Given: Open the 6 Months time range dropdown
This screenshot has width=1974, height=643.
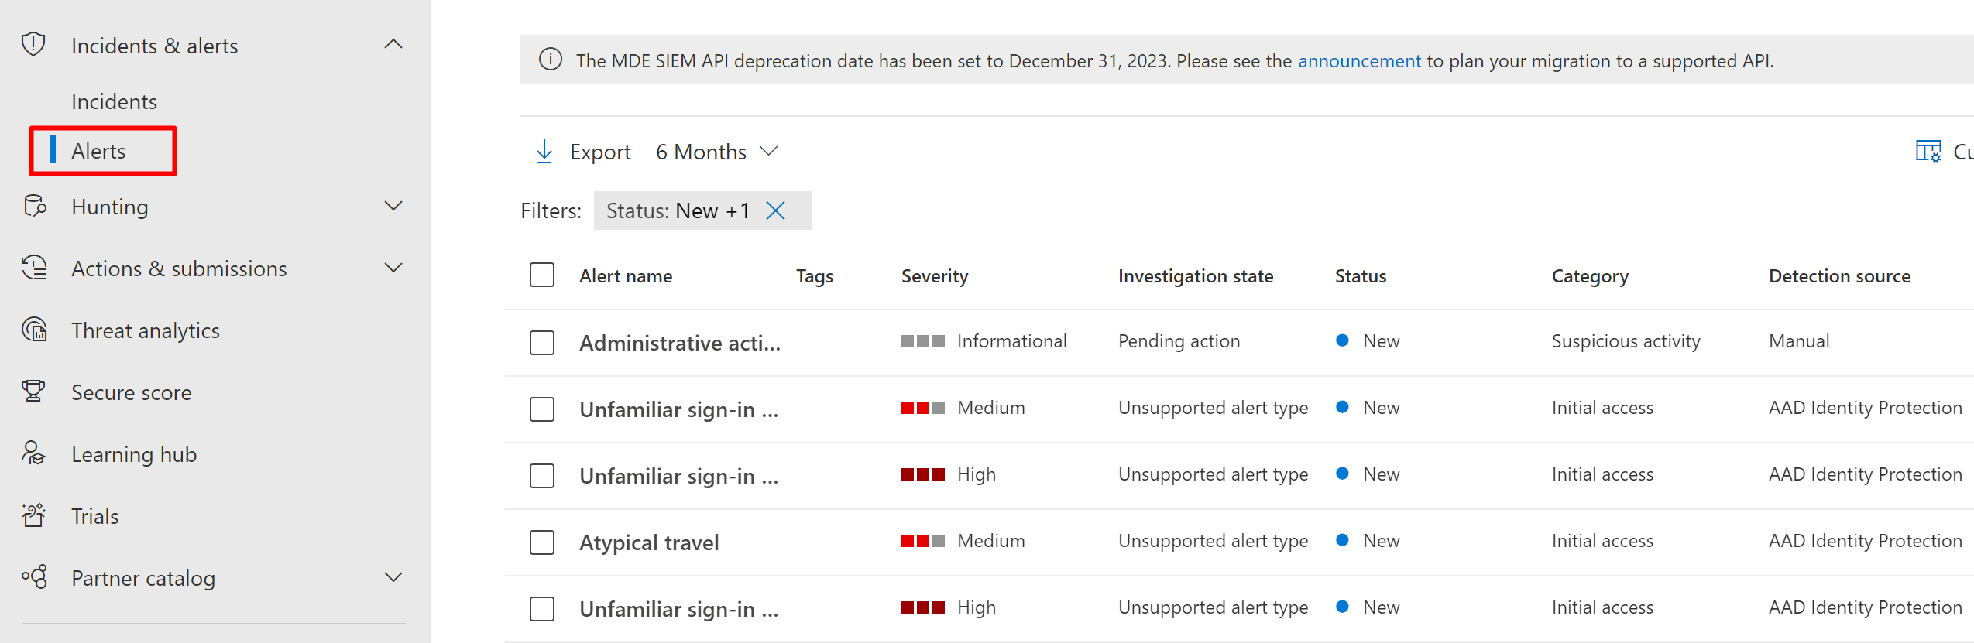Looking at the screenshot, I should point(716,152).
